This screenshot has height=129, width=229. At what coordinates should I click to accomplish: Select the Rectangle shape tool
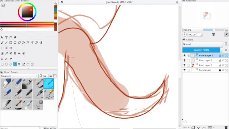click(11, 43)
